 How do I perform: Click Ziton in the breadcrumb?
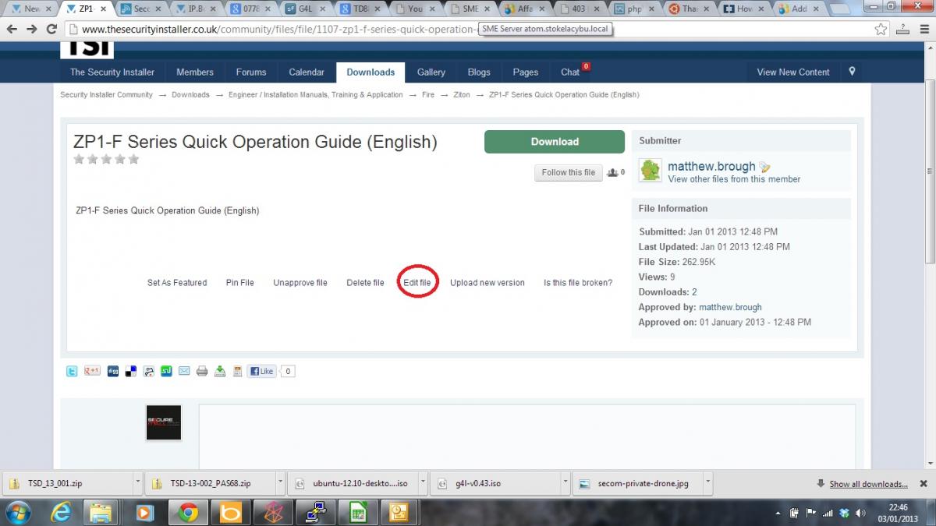pyautogui.click(x=462, y=95)
